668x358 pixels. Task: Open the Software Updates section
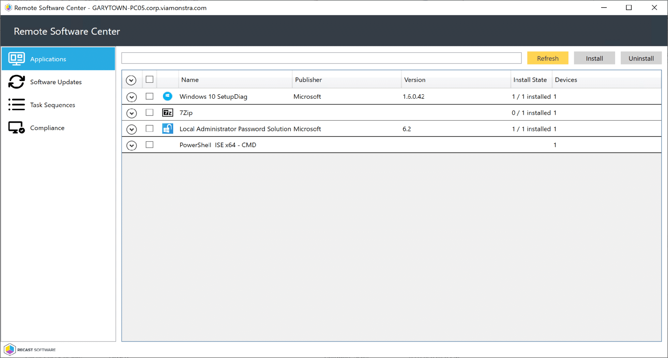click(58, 82)
